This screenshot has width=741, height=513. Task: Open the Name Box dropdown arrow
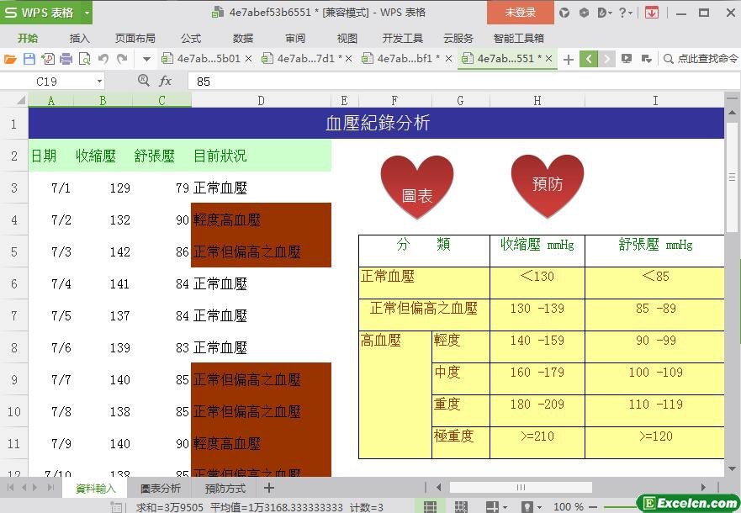[x=99, y=82]
